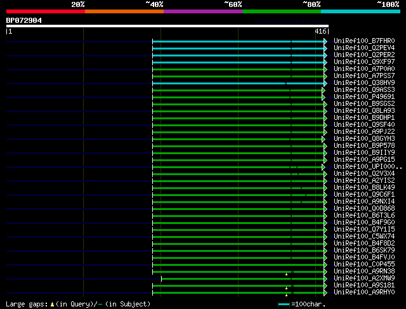Viewport: 406px width, 309px height.
Task: Select the UniRef100_A2YIS2 label
Action: tap(364, 181)
